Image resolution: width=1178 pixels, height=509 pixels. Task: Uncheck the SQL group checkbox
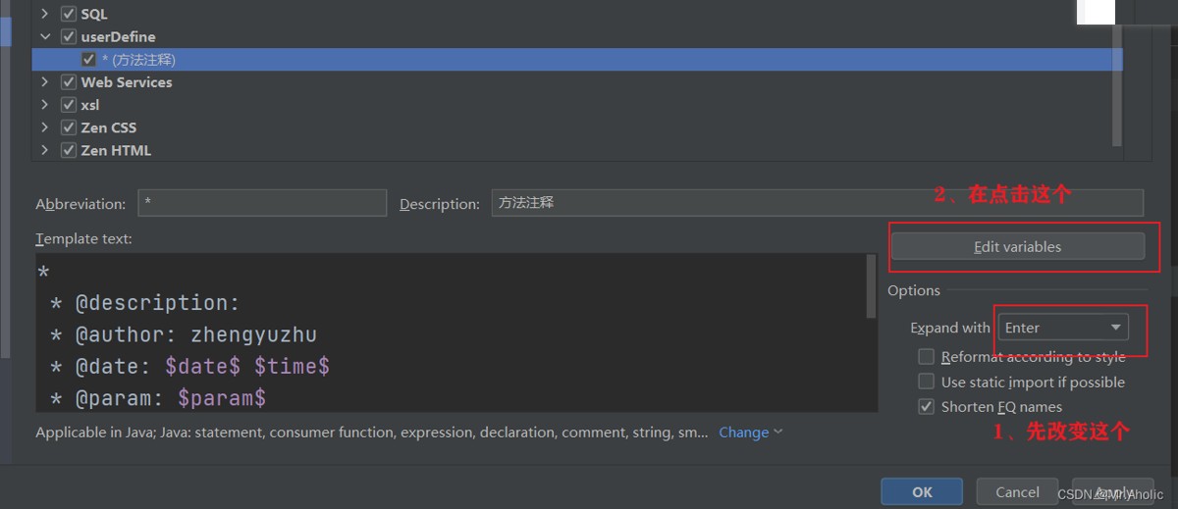click(69, 14)
